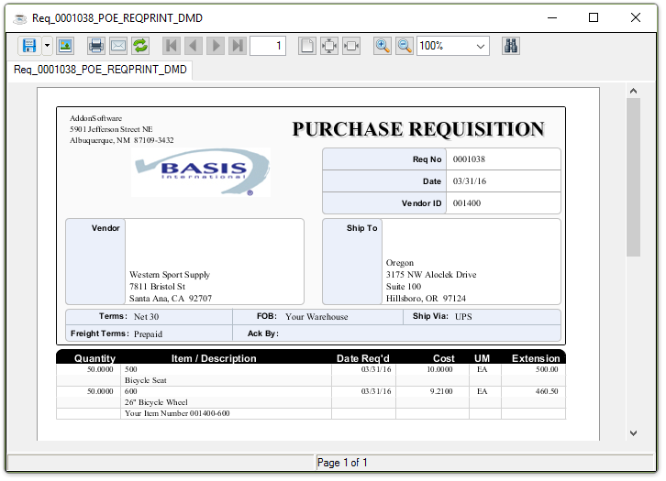This screenshot has width=666, height=481.
Task: Click the cost value 9.2100
Action: 441,391
